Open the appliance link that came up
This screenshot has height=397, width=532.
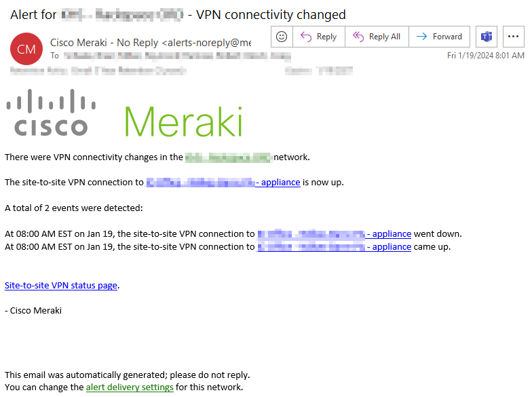(389, 247)
